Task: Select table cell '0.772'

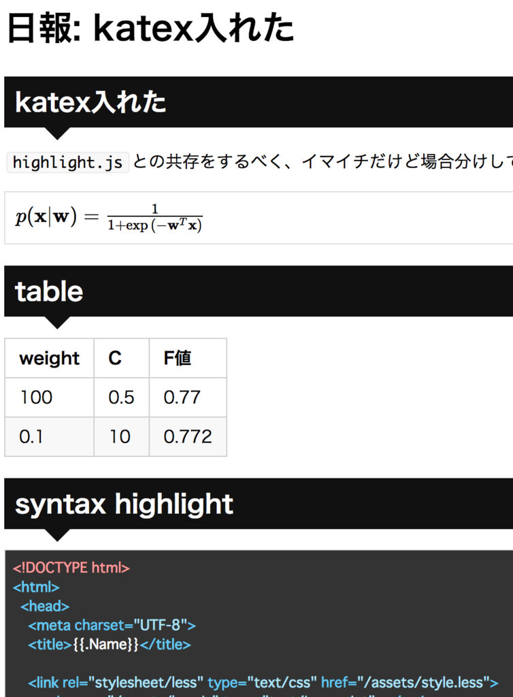Action: [x=188, y=436]
